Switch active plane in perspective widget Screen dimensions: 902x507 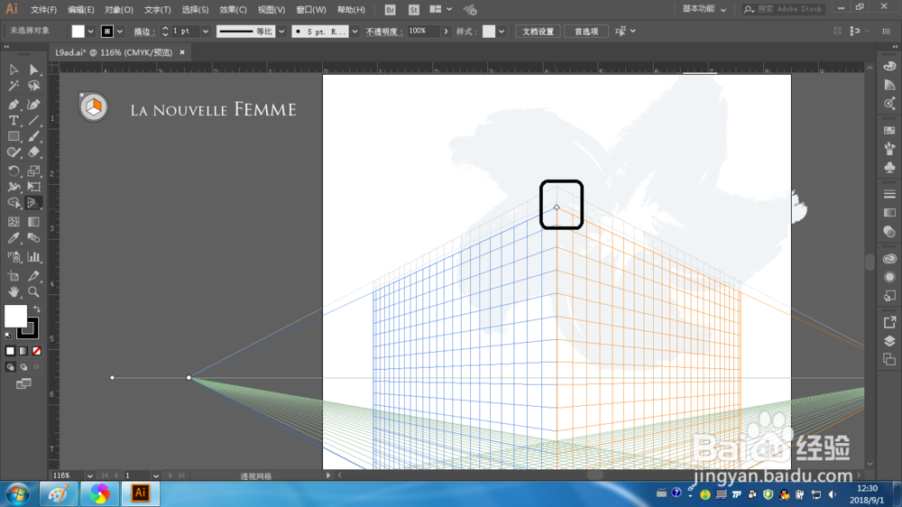93,106
